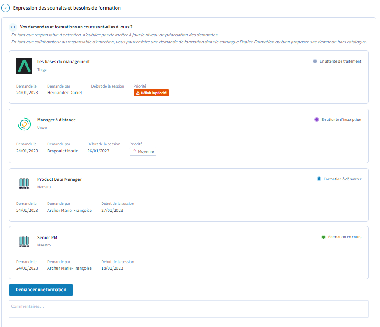Click the provider name Unow
The height and width of the screenshot is (327, 380).
(x=42, y=127)
